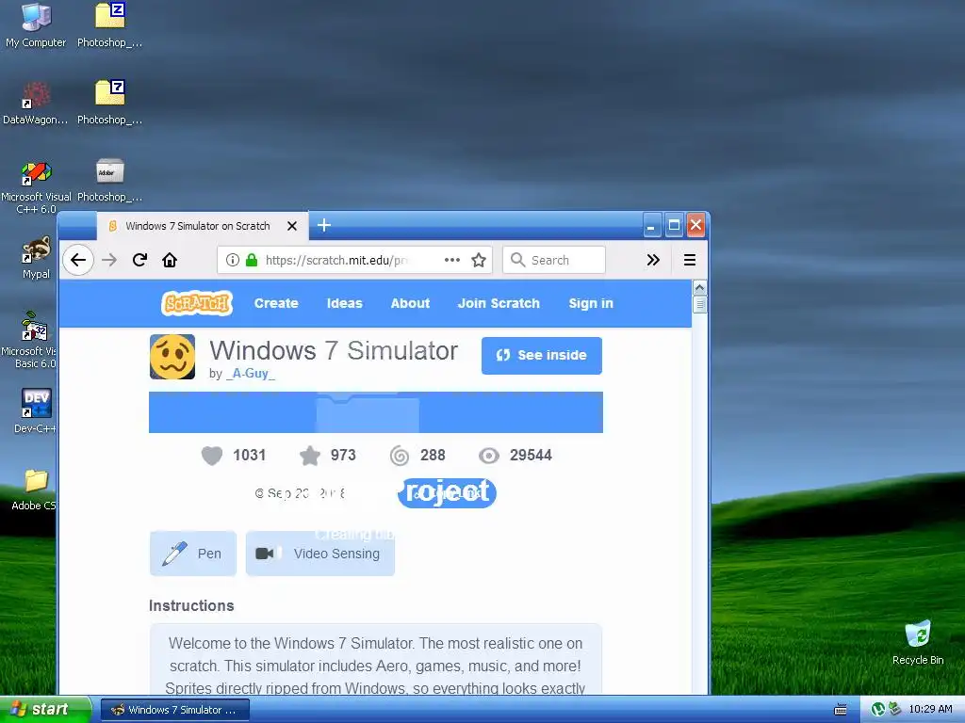Click the scrollbar up arrow
Screen dimensions: 965x723
coord(700,287)
